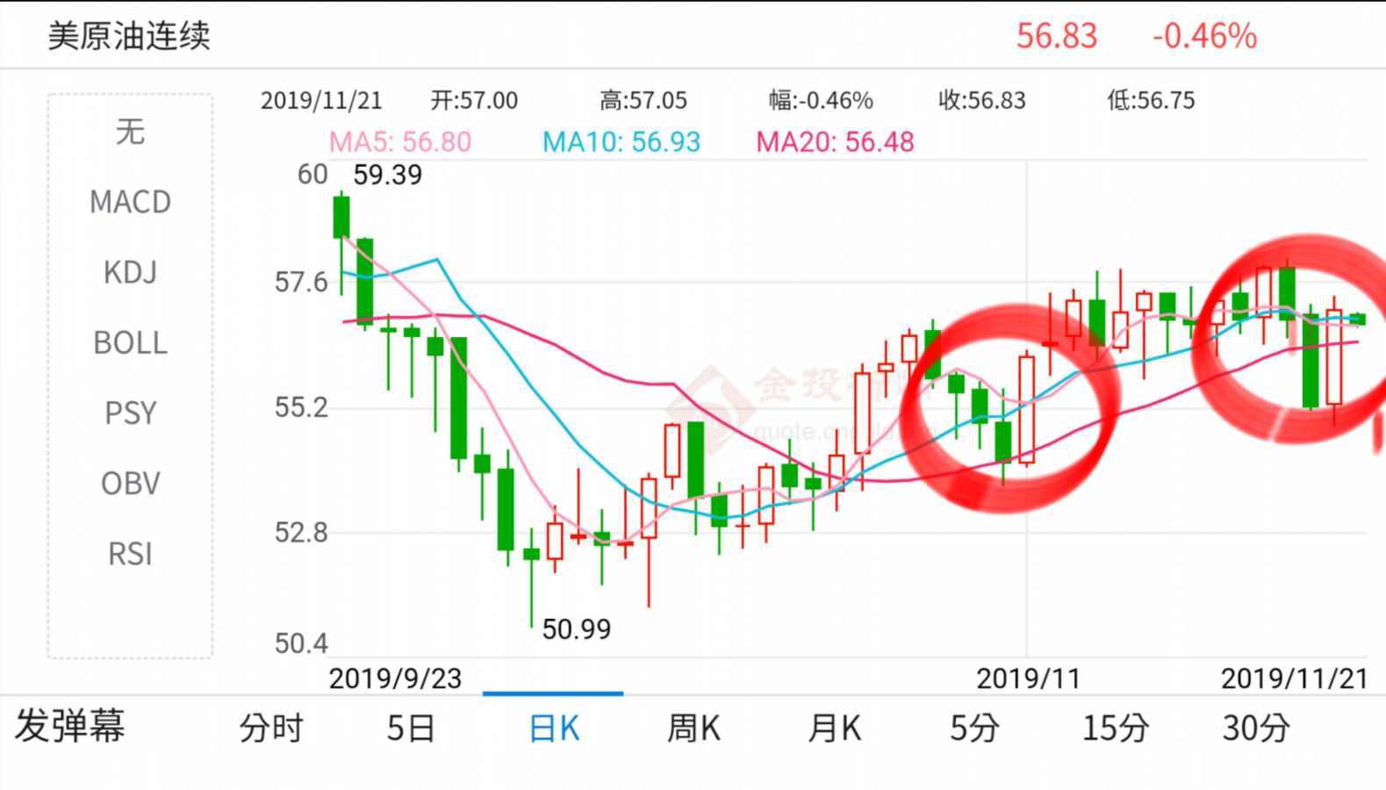Image resolution: width=1386 pixels, height=790 pixels.
Task: Choose the OBV indicator
Action: coord(130,483)
